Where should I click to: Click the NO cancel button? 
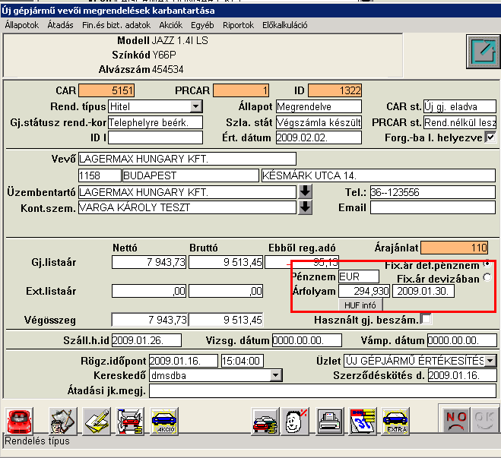(456, 421)
